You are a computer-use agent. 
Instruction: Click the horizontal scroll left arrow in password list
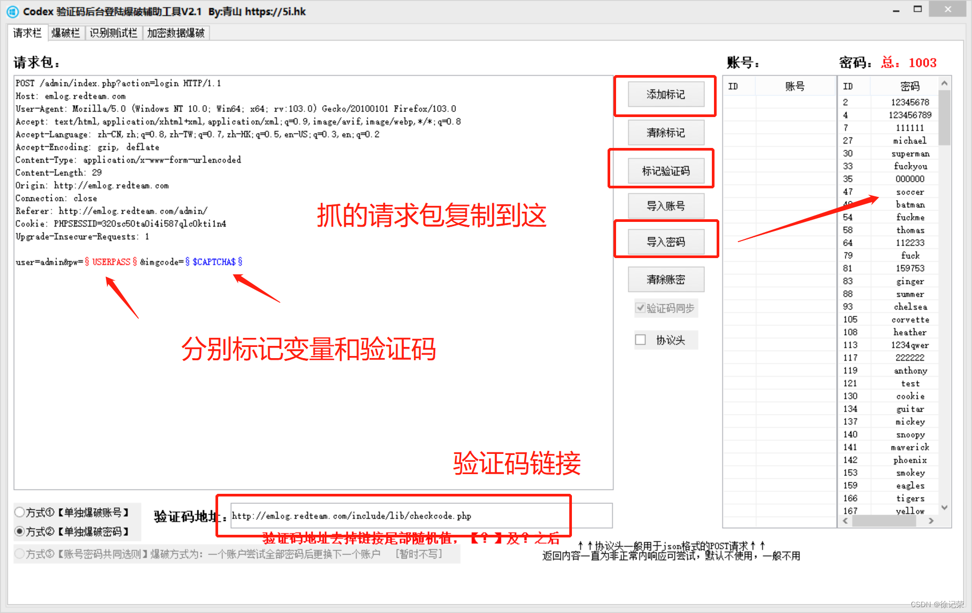click(845, 521)
